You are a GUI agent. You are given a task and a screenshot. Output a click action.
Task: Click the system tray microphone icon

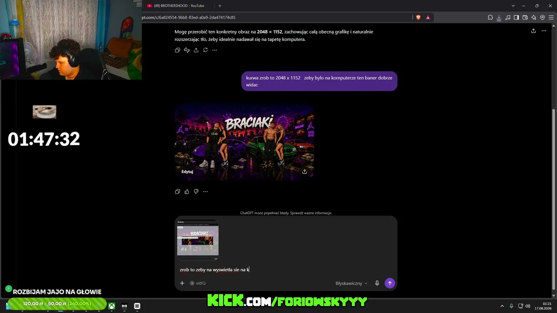click(511, 306)
